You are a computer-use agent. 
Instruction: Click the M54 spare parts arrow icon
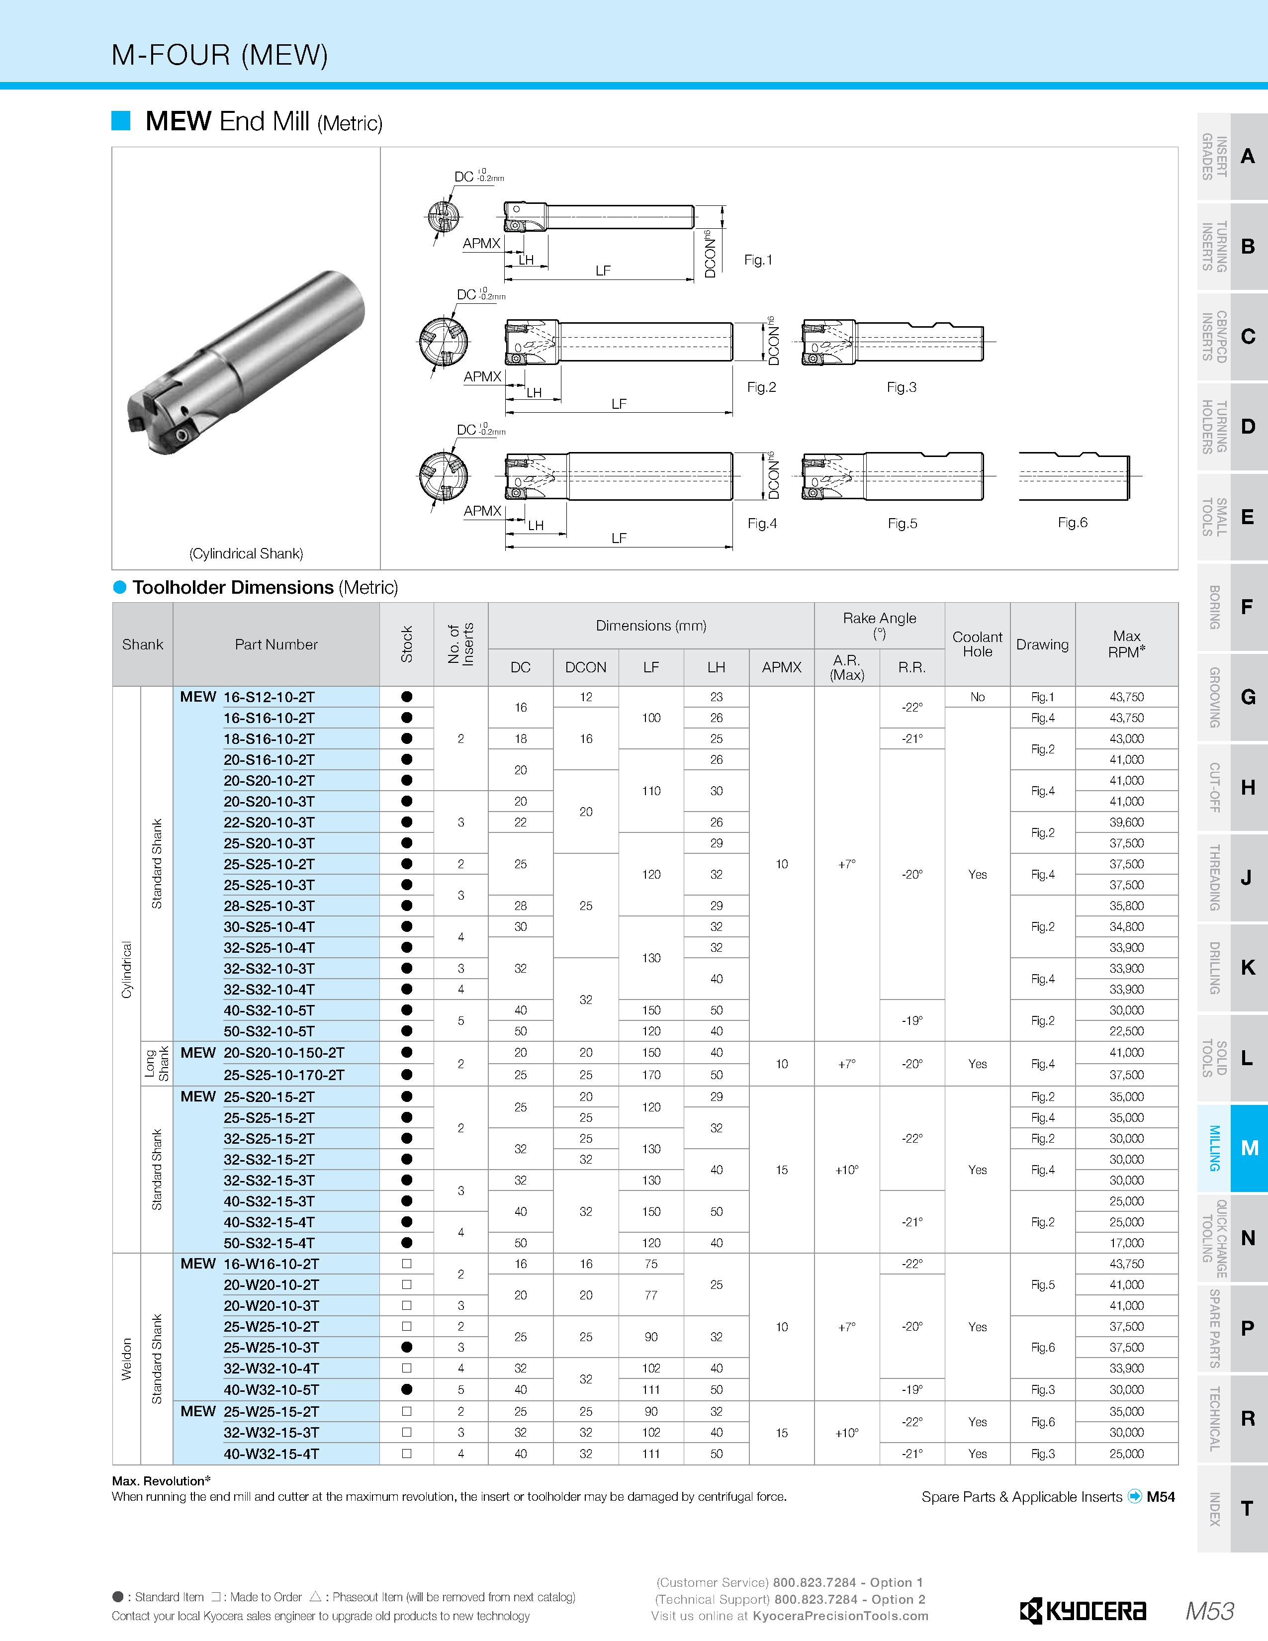[1135, 1496]
